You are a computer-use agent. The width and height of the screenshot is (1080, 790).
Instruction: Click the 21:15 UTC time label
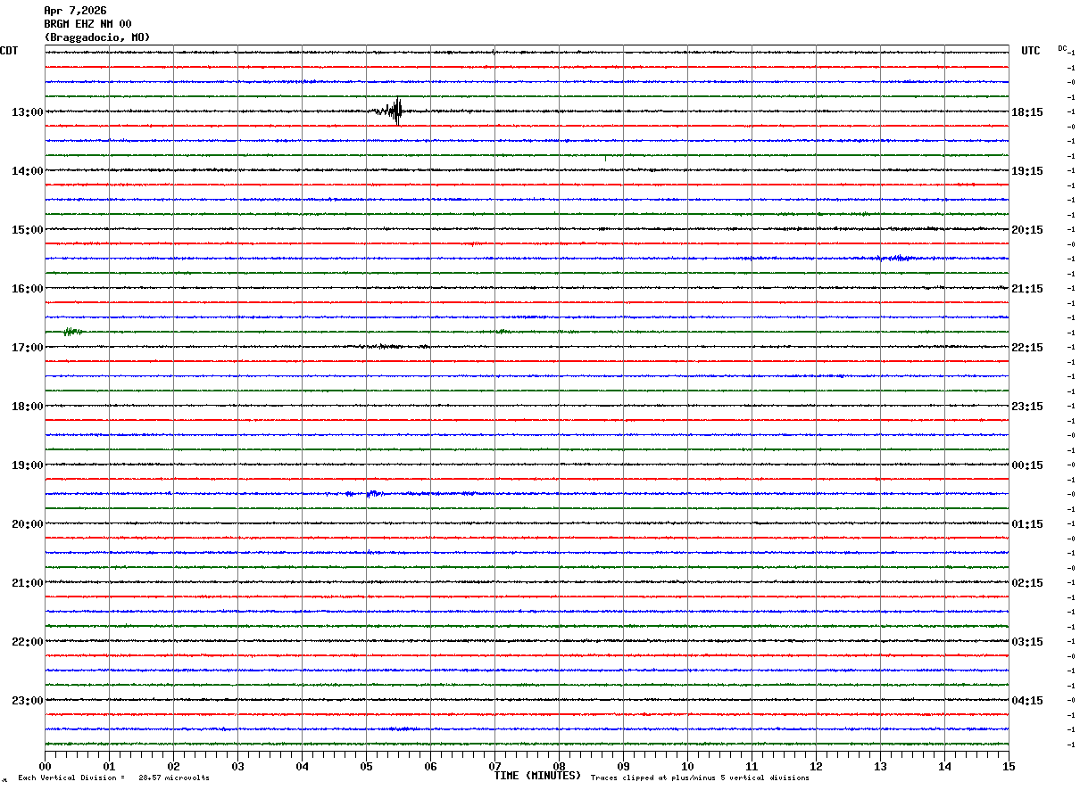(1027, 289)
